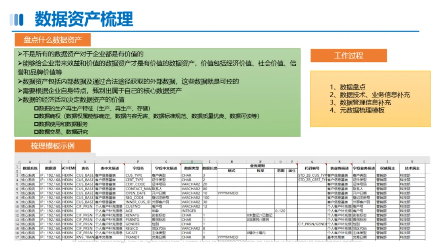Click header cell 字段业务描述
This screenshot has width=435, height=244.
364,168
